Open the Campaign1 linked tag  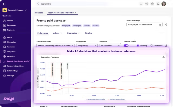[x=66, y=26]
